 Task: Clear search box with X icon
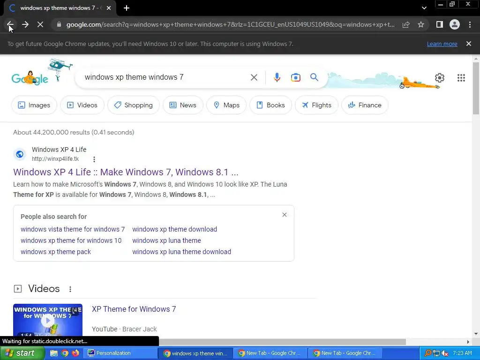pyautogui.click(x=254, y=77)
